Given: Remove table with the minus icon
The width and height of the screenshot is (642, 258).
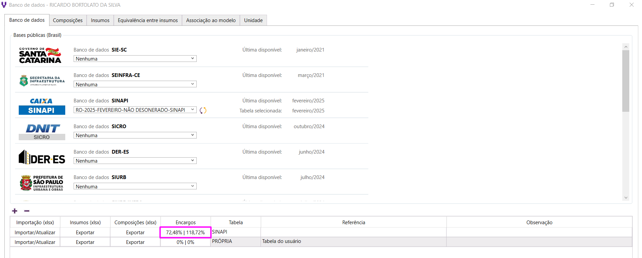Looking at the screenshot, I should pos(27,211).
